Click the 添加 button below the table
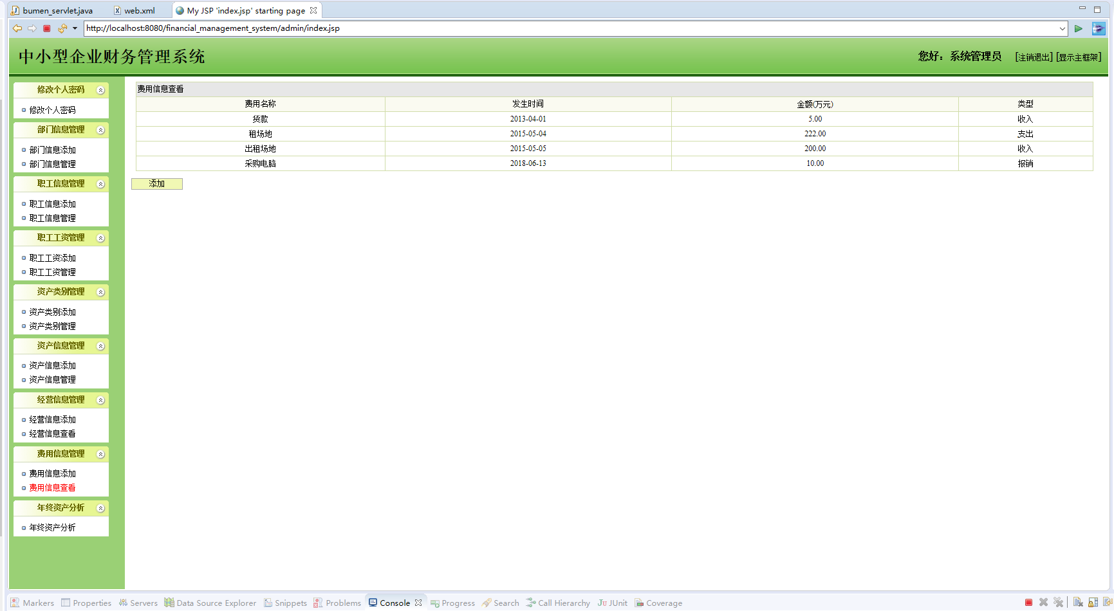 [157, 184]
